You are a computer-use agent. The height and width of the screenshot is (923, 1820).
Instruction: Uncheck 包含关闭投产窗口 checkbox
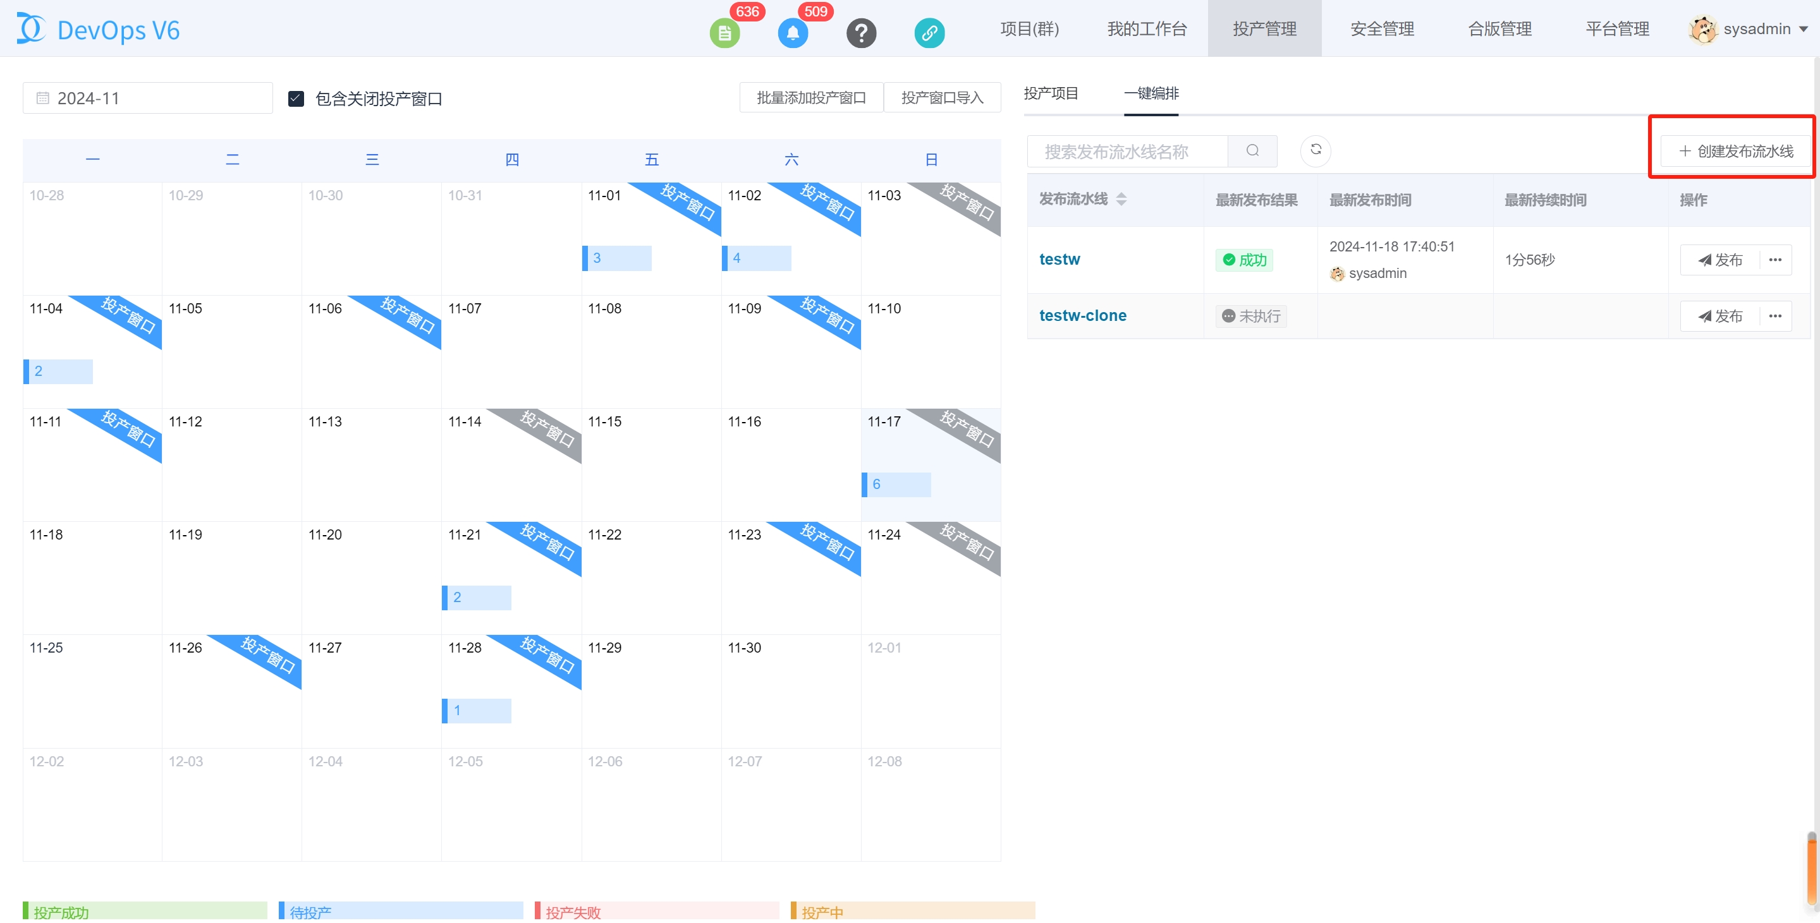tap(296, 99)
